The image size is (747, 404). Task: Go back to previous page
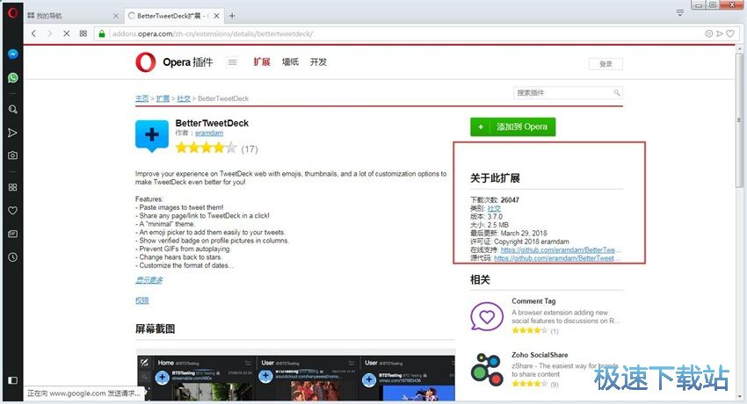tap(33, 33)
